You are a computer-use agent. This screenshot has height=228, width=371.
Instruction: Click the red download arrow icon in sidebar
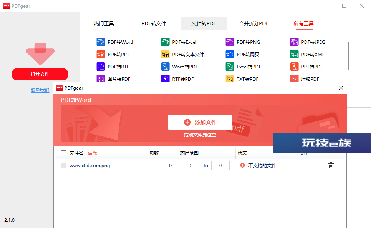tap(40, 53)
